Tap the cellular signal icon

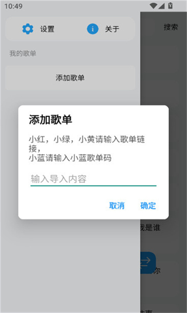[161, 6]
